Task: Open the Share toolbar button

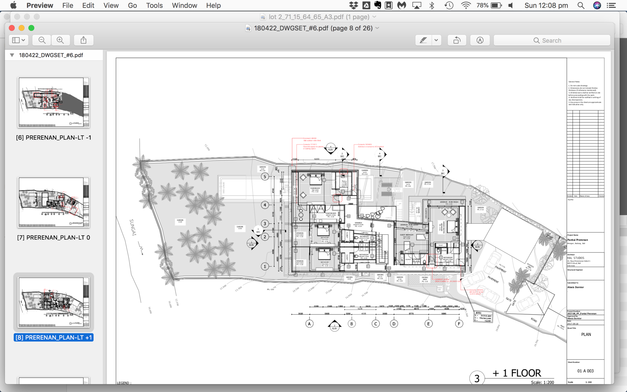Action: (84, 40)
